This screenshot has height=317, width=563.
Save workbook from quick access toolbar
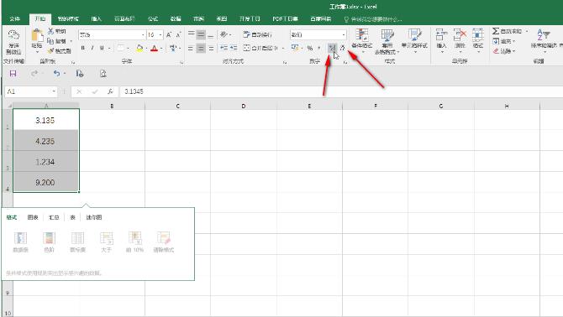[x=13, y=74]
